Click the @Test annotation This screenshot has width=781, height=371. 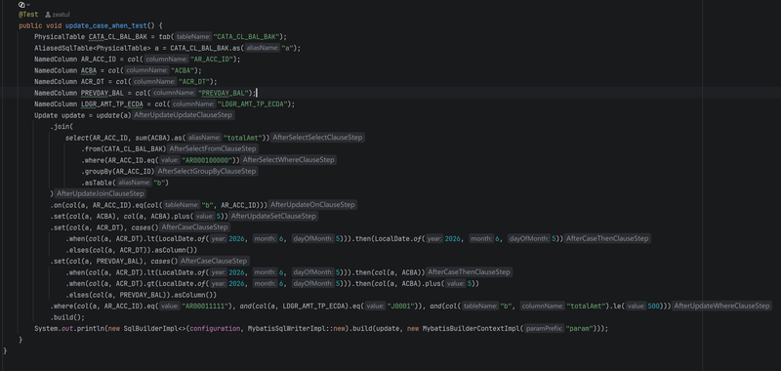28,15
